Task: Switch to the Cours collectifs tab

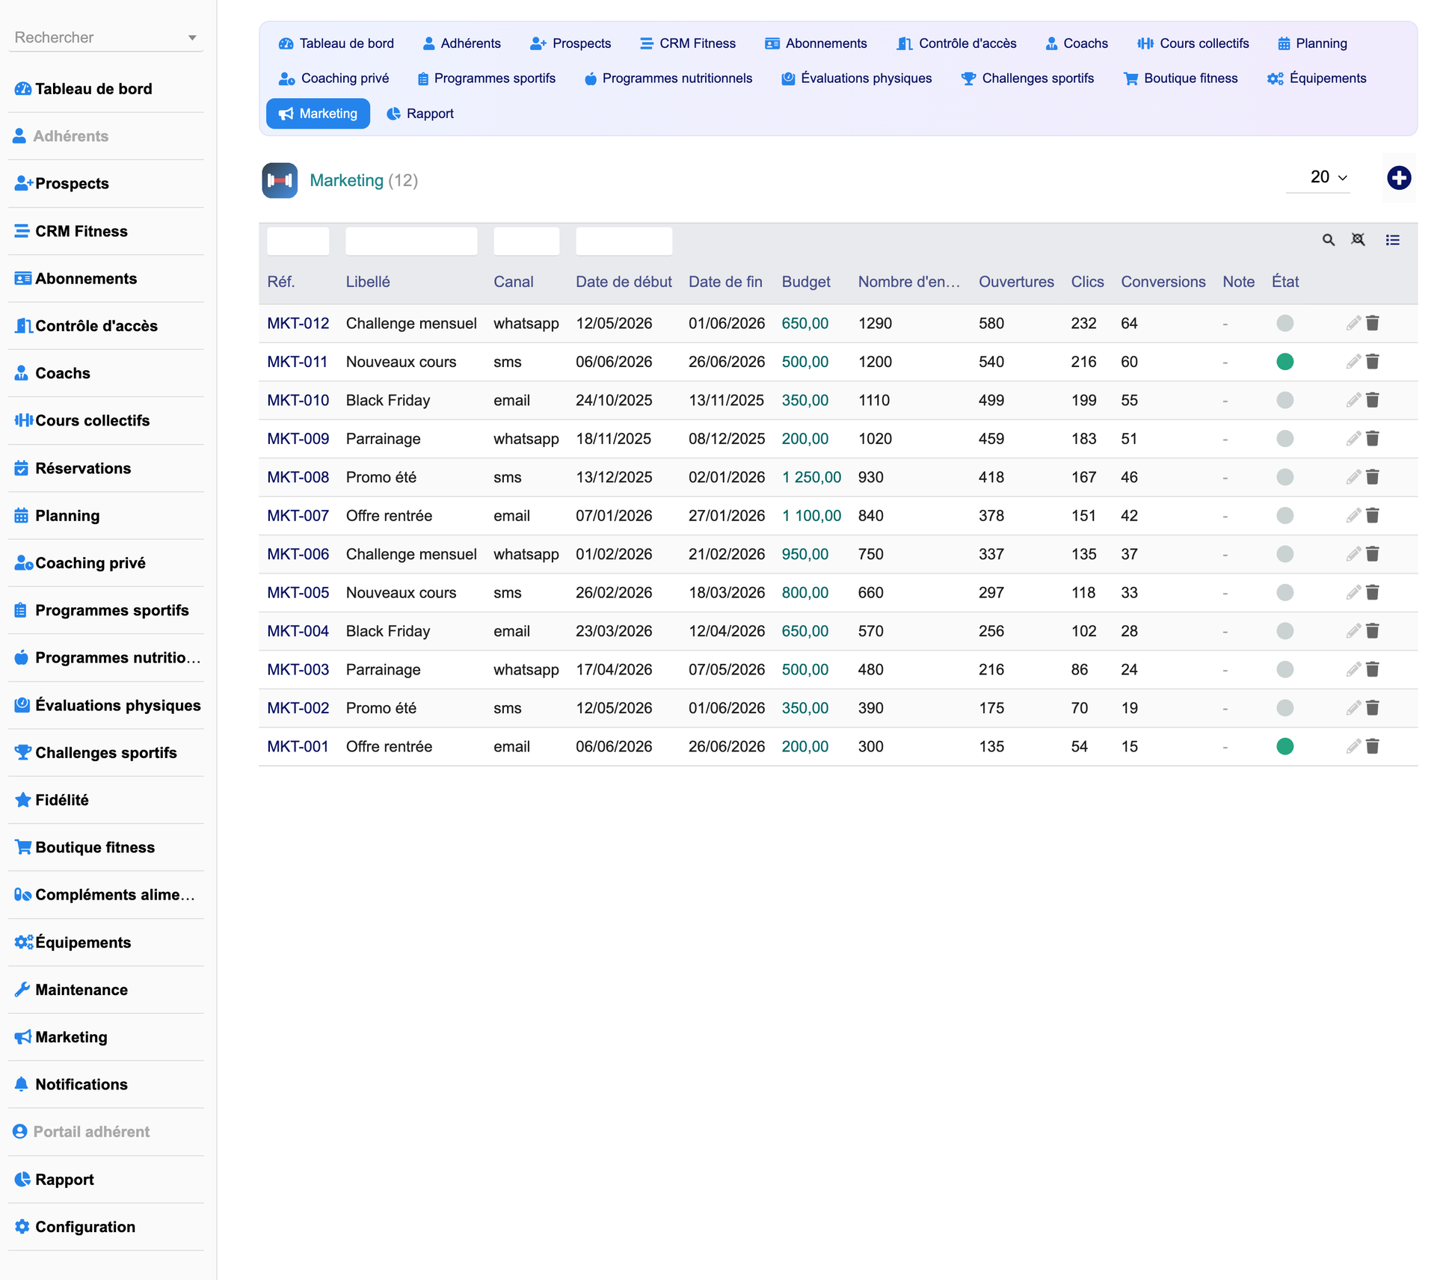Action: [x=1193, y=43]
